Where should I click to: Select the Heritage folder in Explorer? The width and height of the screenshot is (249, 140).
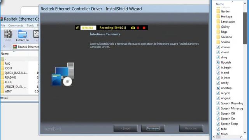pos(226,16)
